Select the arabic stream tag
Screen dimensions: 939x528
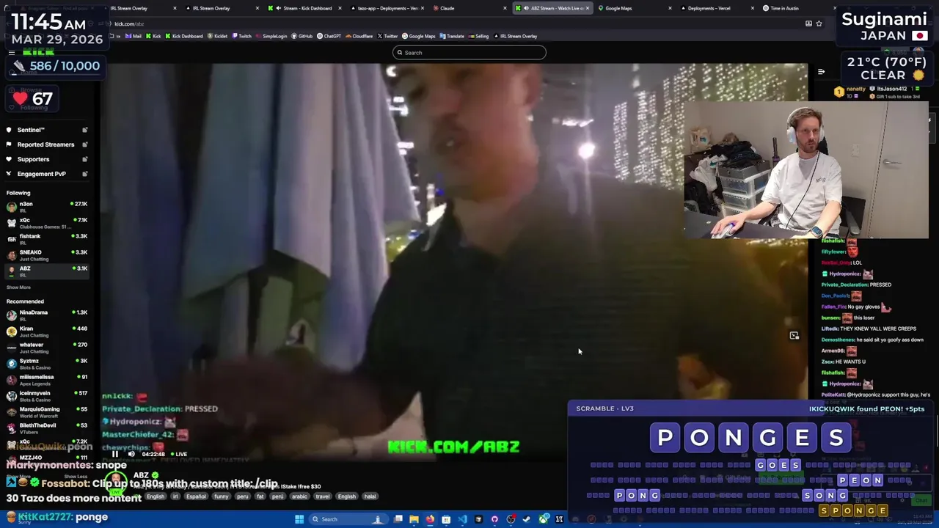click(x=299, y=496)
